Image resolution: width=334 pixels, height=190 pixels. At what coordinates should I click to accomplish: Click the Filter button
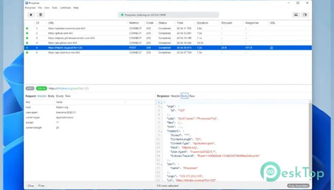(x=42, y=186)
